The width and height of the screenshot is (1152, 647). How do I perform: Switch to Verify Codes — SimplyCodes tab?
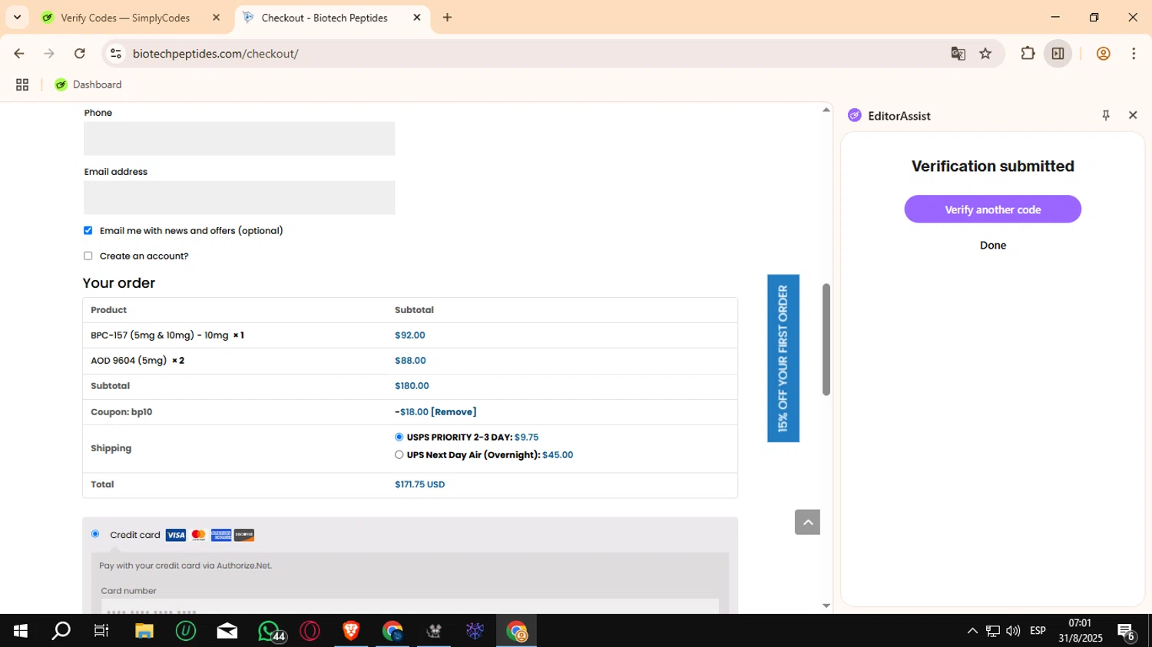click(132, 18)
